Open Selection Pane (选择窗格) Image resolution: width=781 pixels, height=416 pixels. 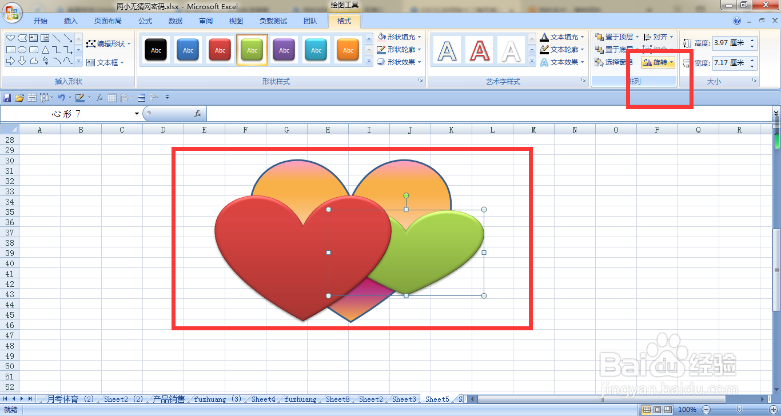[614, 62]
